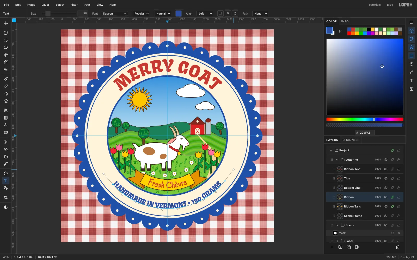Expand the Scene folder
This screenshot has width=417, height=260.
point(337,225)
